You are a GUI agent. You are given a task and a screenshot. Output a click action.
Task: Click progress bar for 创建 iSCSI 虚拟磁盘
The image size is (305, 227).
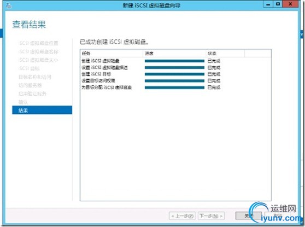[x=174, y=61]
